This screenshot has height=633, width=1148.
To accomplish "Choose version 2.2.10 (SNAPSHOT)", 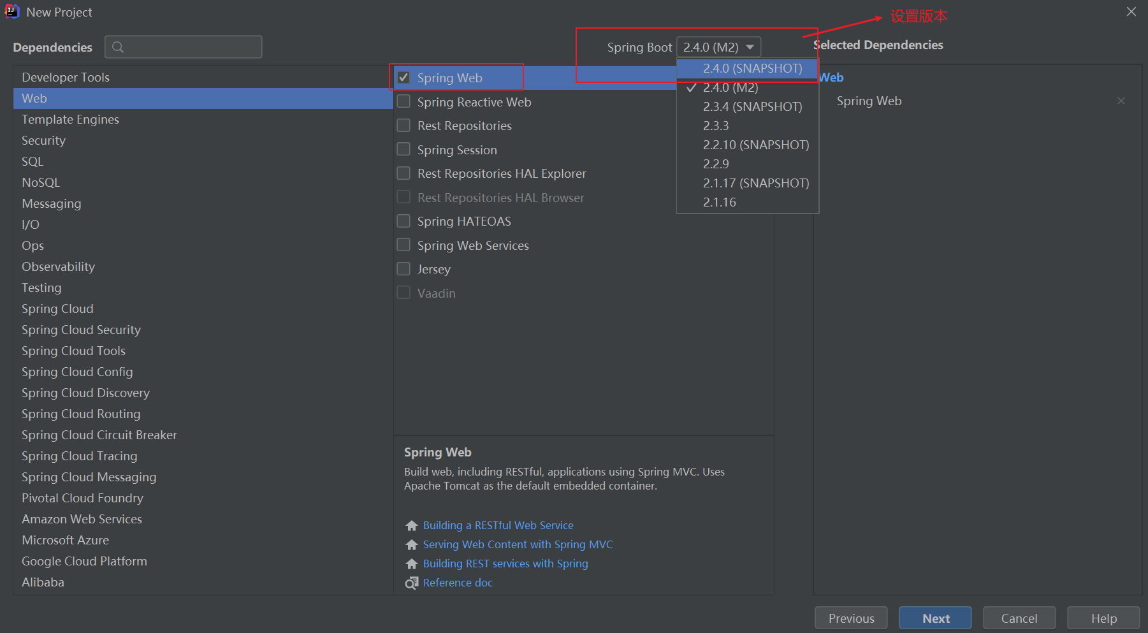I will coord(747,145).
